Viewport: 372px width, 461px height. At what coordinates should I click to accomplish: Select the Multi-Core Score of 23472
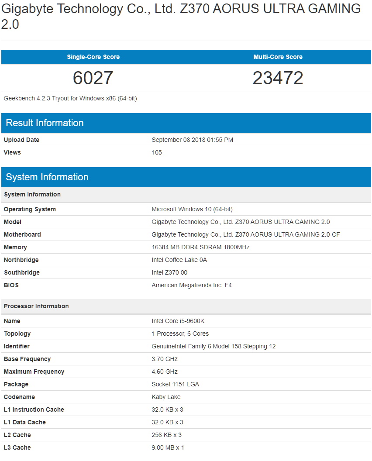pyautogui.click(x=278, y=78)
